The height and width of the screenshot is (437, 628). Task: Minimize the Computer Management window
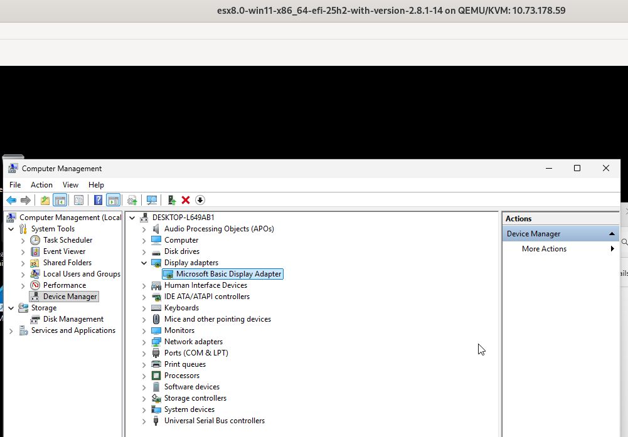tap(549, 168)
